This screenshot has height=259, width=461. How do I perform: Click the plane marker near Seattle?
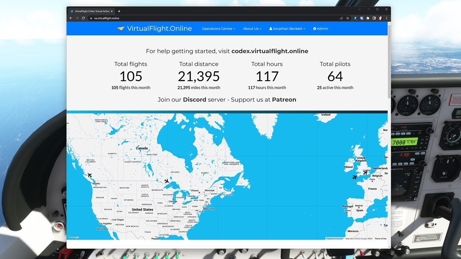point(90,176)
